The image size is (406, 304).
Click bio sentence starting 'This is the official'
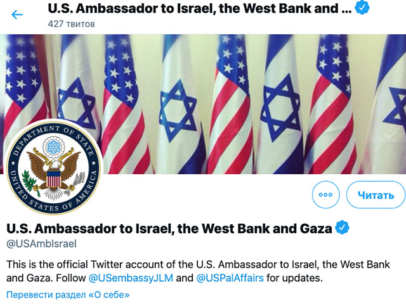coord(198,271)
